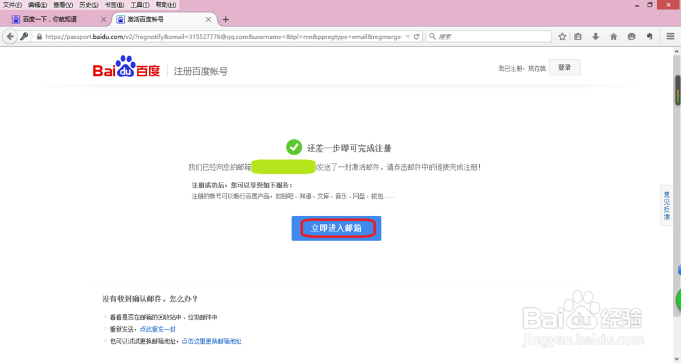Click the 点击这里更换邮箱地址 link
Viewport: 681px width, 363px height.
point(212,341)
